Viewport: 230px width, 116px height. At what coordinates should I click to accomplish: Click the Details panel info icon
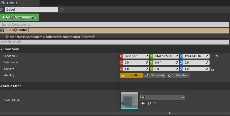(3, 3)
